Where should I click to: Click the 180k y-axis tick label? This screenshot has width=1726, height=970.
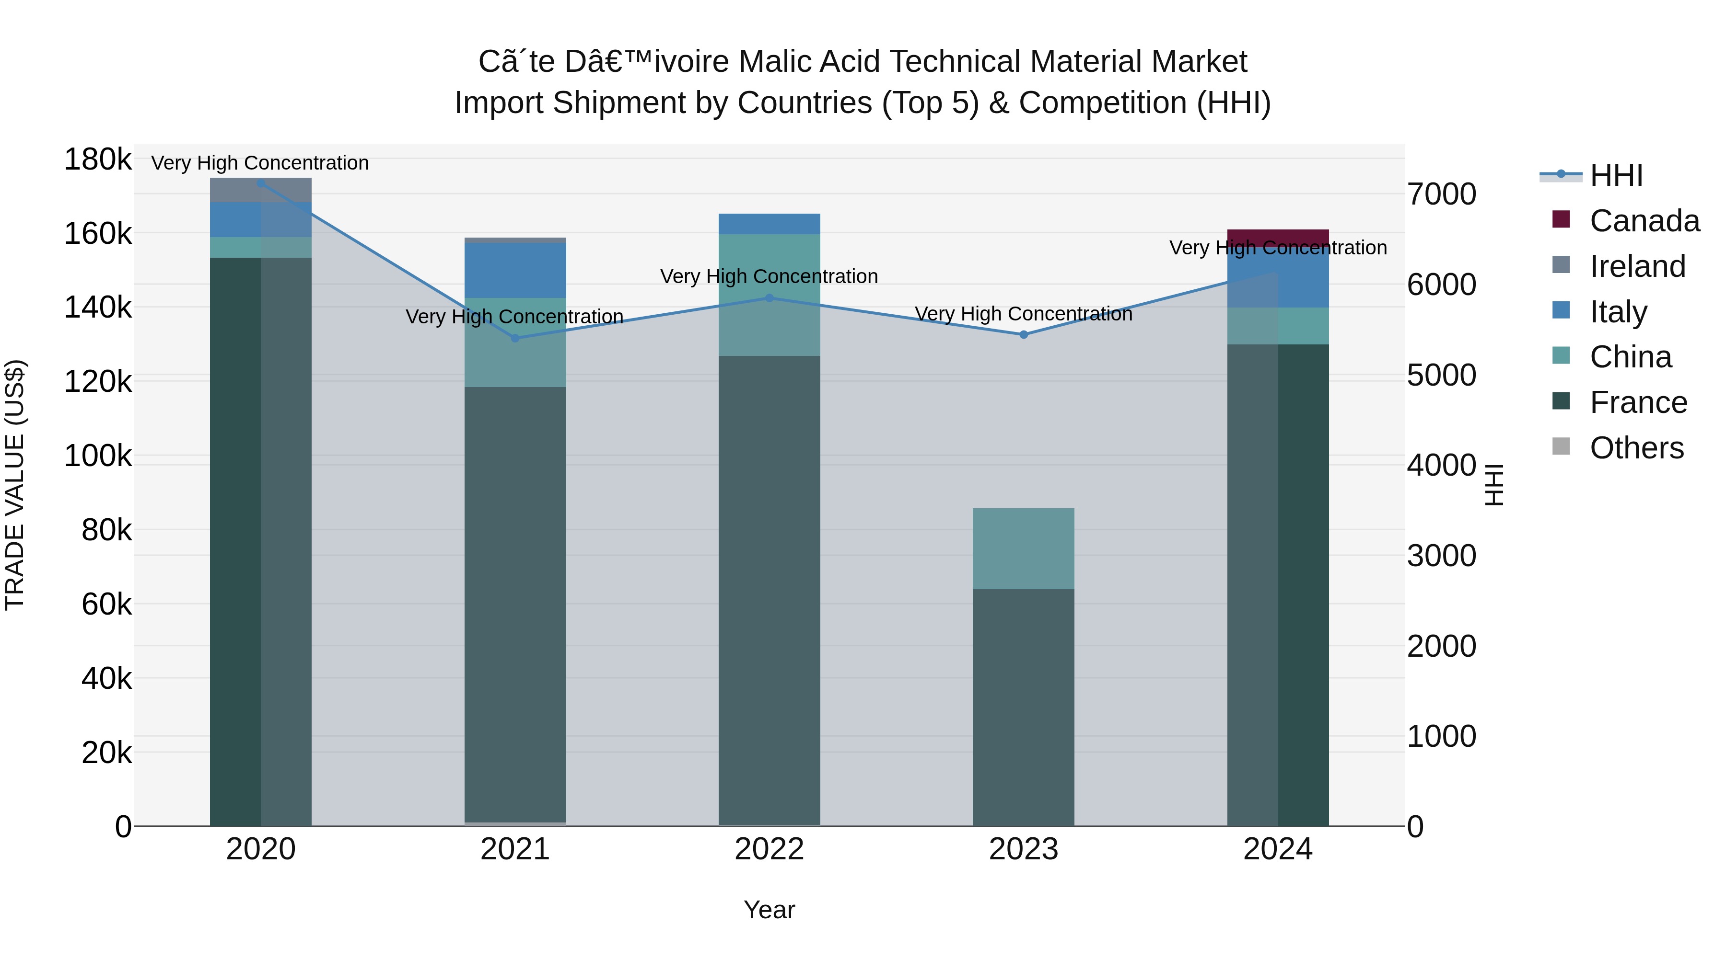98,160
